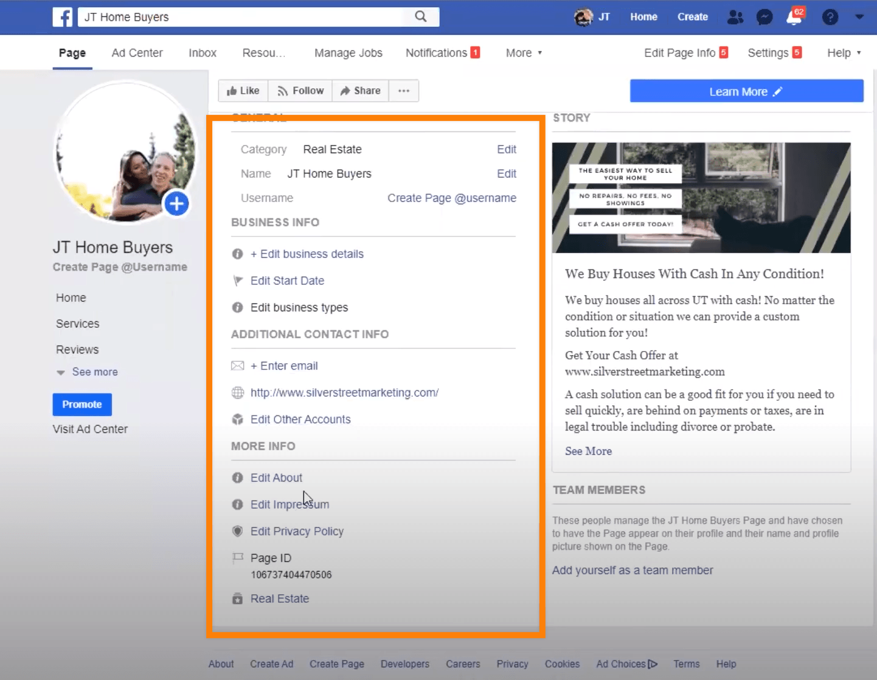Click the flag icon beside Edit Start Date

coord(238,280)
